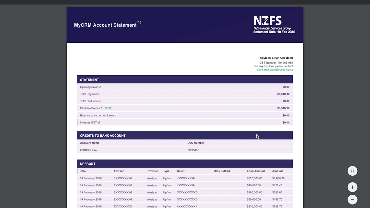Click the Total Payments amount $5,548.32

click(x=283, y=94)
